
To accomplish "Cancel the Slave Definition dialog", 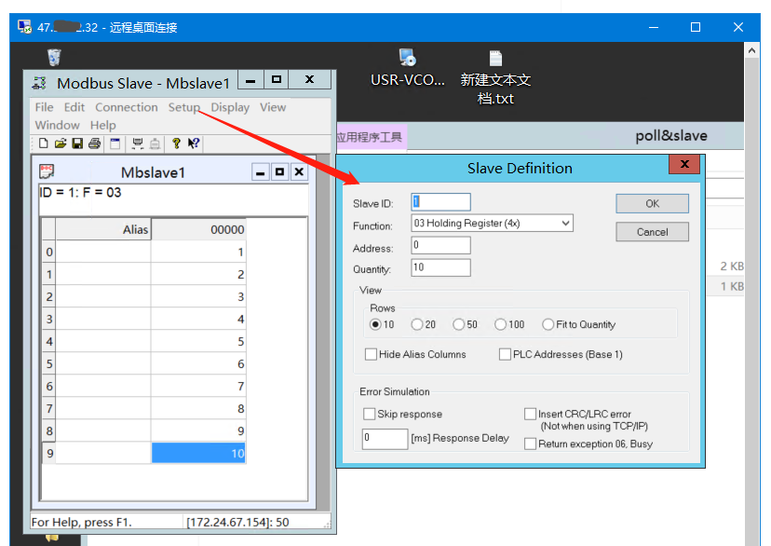I will click(652, 232).
